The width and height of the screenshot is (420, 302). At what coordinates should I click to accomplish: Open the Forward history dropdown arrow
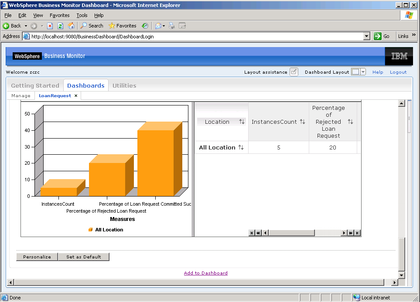42,26
